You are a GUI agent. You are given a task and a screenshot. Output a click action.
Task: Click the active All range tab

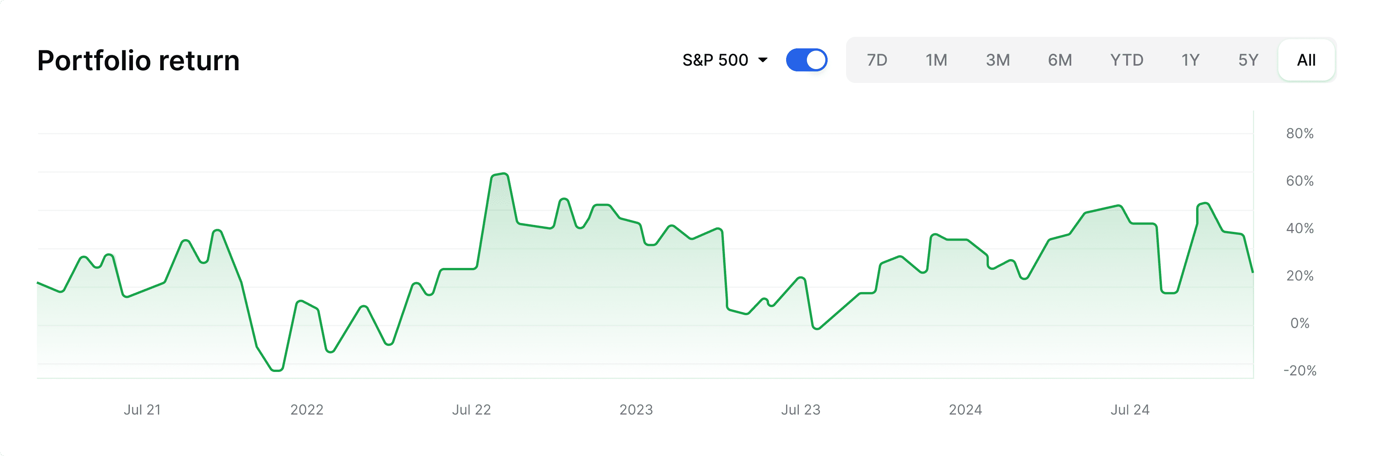click(x=1306, y=60)
